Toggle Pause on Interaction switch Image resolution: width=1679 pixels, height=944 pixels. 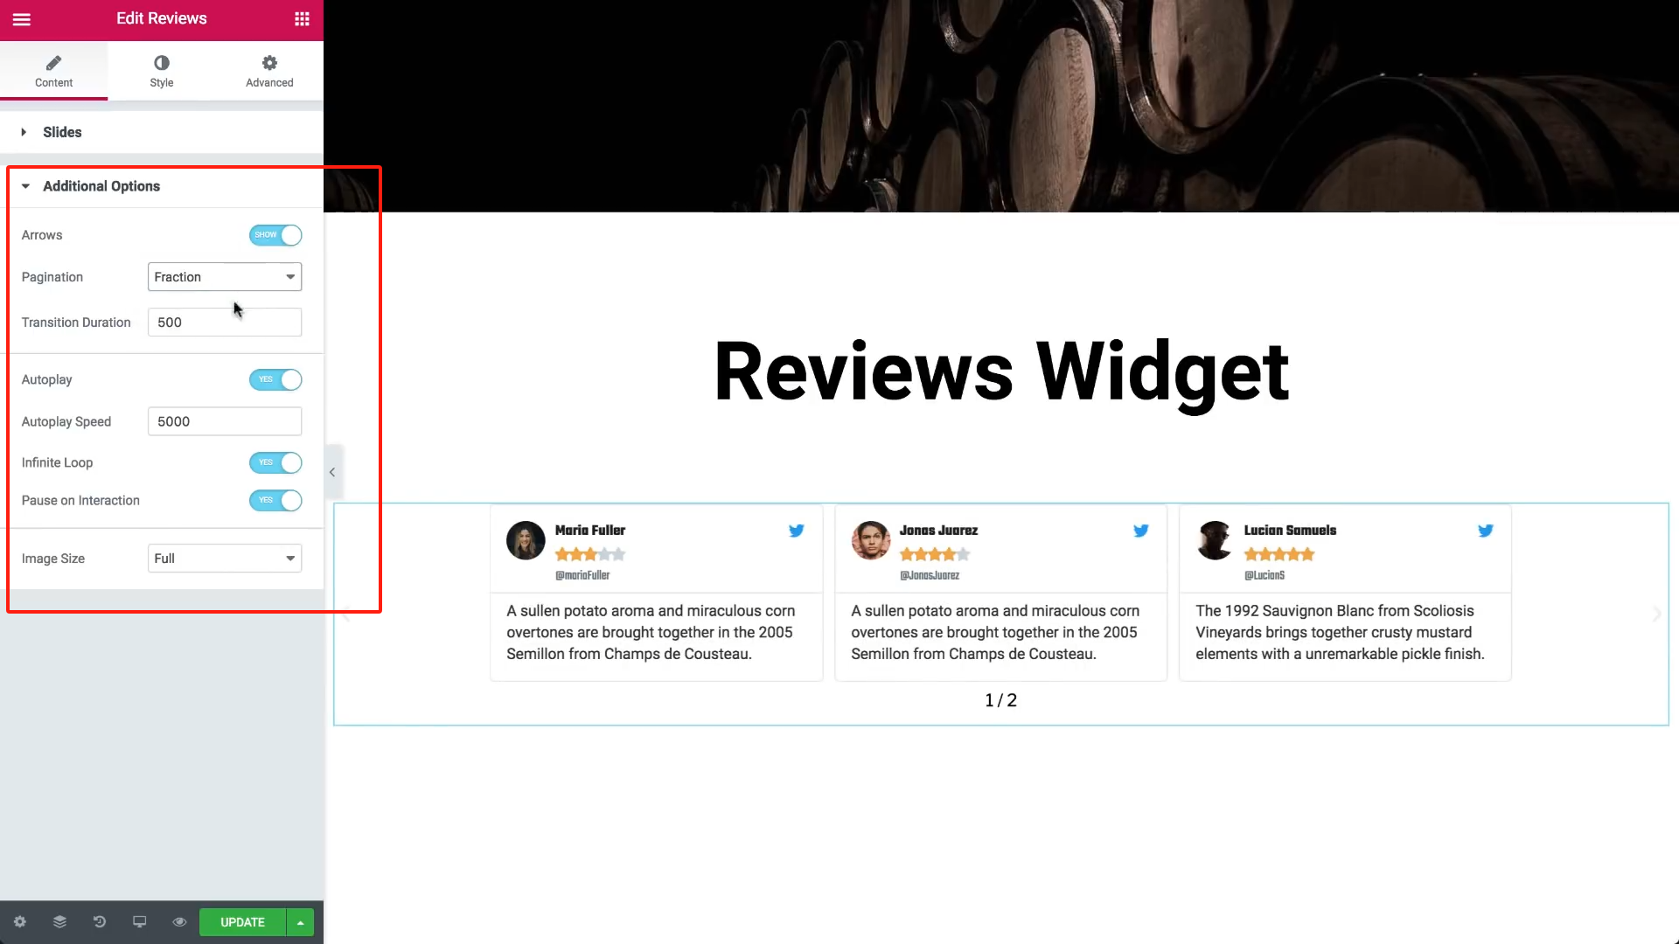(x=275, y=501)
